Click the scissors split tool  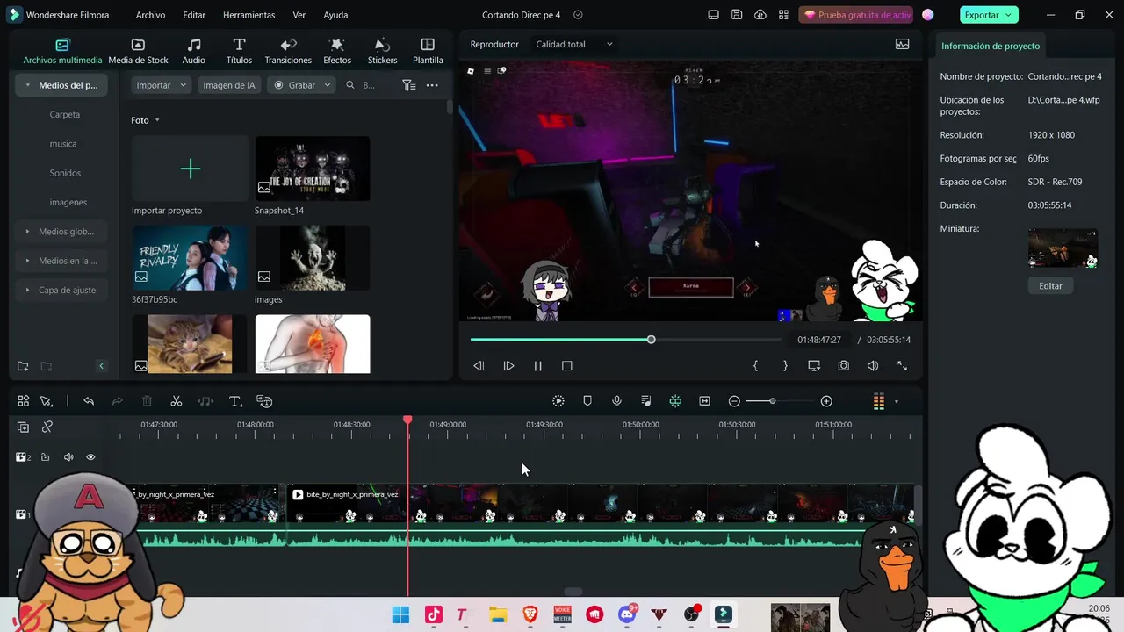177,401
